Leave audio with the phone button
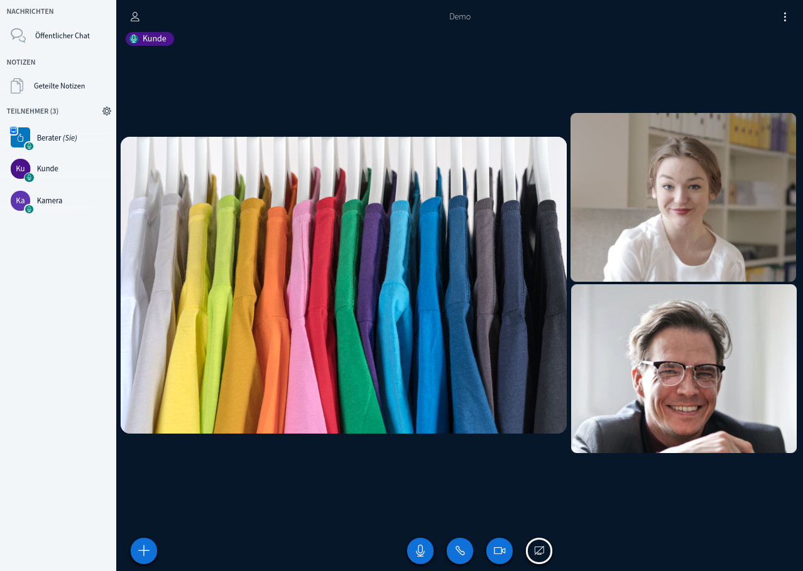 click(x=460, y=551)
